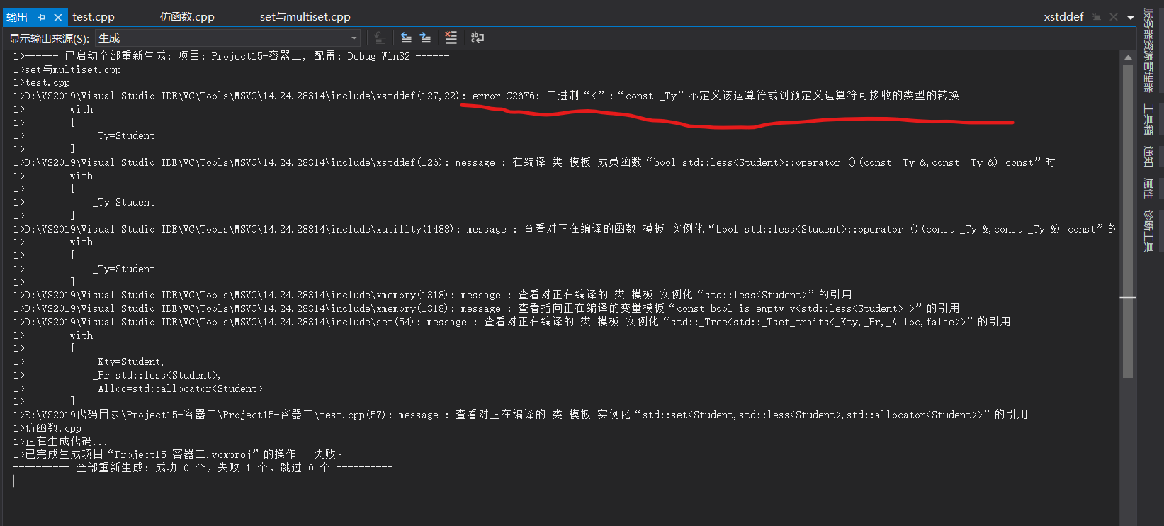Click the '1>正在生成代码...' output line
Screen dimensions: 1164x526
[x=60, y=442]
